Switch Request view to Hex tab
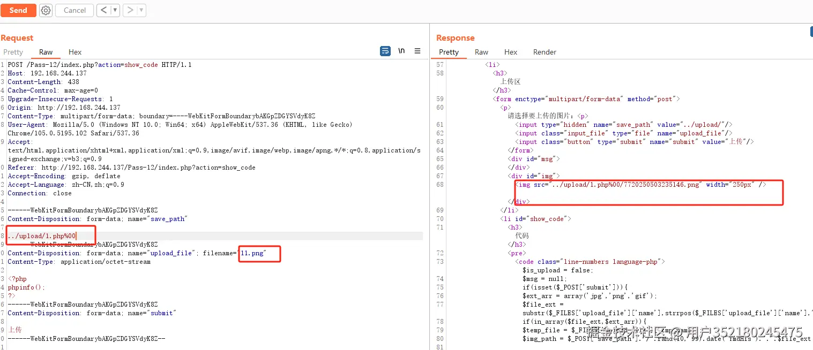The height and width of the screenshot is (350, 813). 75,52
